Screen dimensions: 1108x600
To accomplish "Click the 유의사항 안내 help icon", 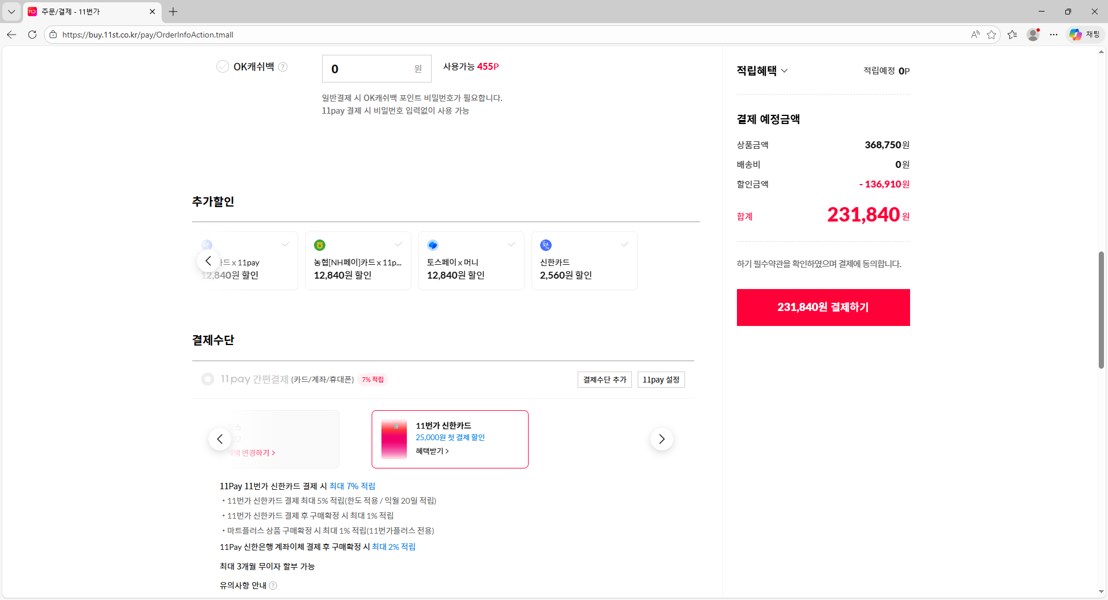I will click(x=273, y=586).
